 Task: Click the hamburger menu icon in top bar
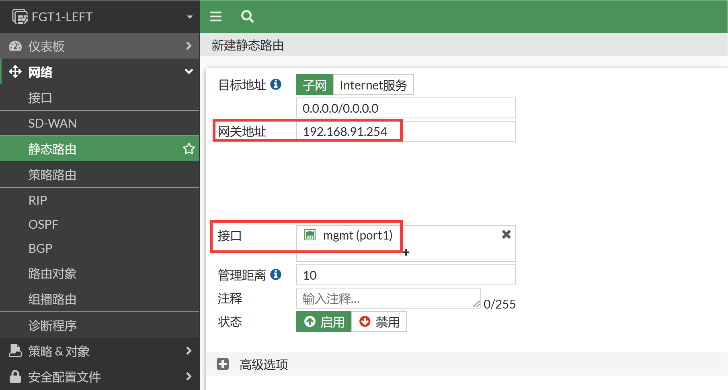(x=216, y=16)
